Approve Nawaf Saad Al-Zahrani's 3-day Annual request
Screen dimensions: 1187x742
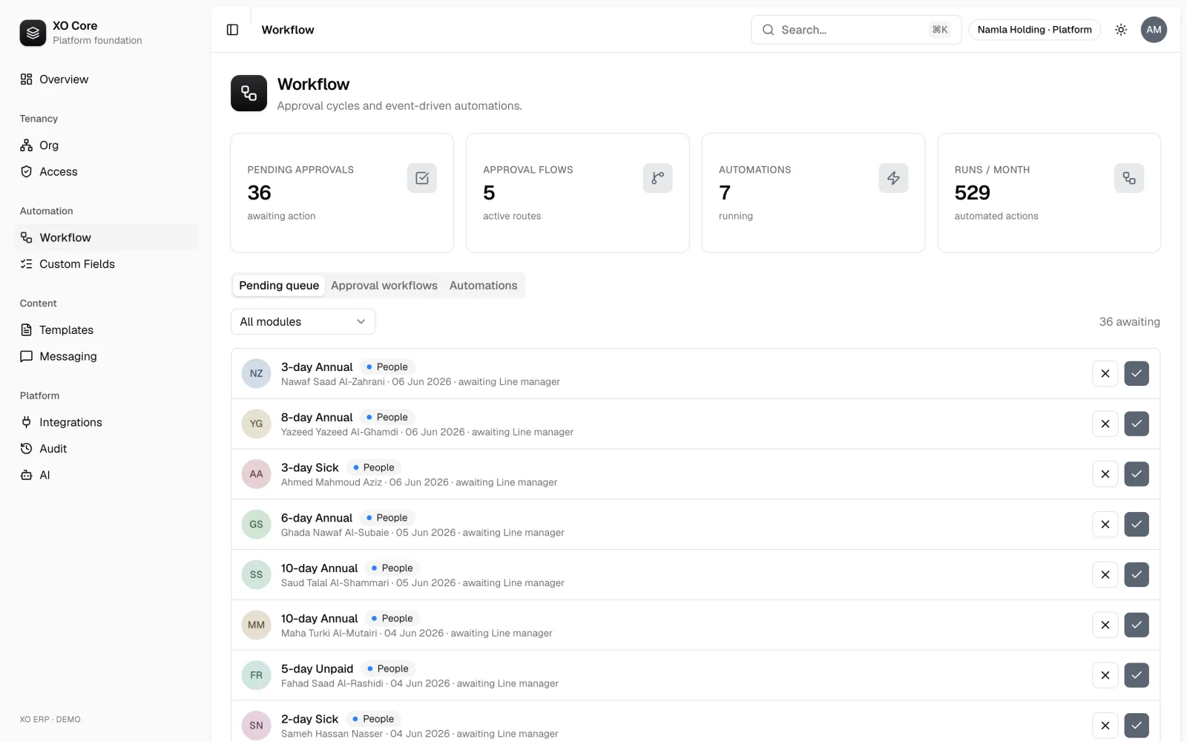coord(1137,373)
